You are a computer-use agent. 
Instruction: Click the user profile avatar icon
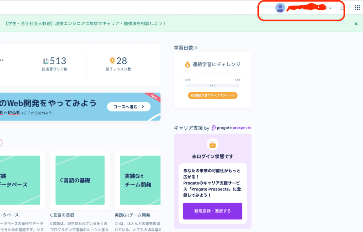click(280, 8)
